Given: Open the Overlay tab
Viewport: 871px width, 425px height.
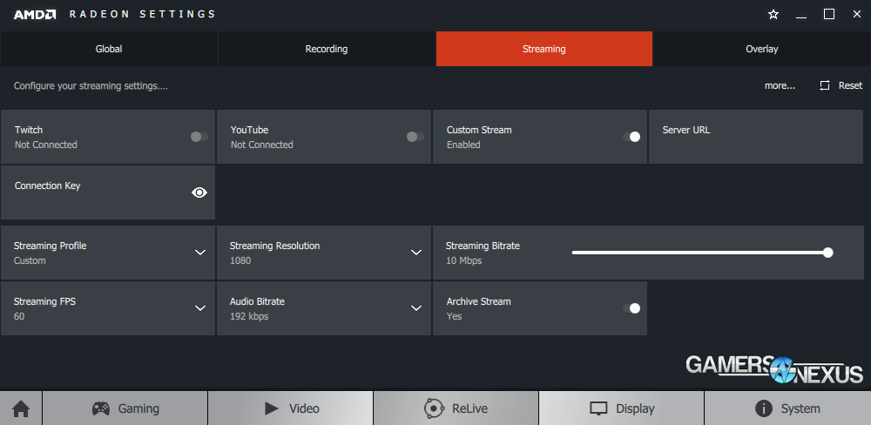Looking at the screenshot, I should point(761,49).
